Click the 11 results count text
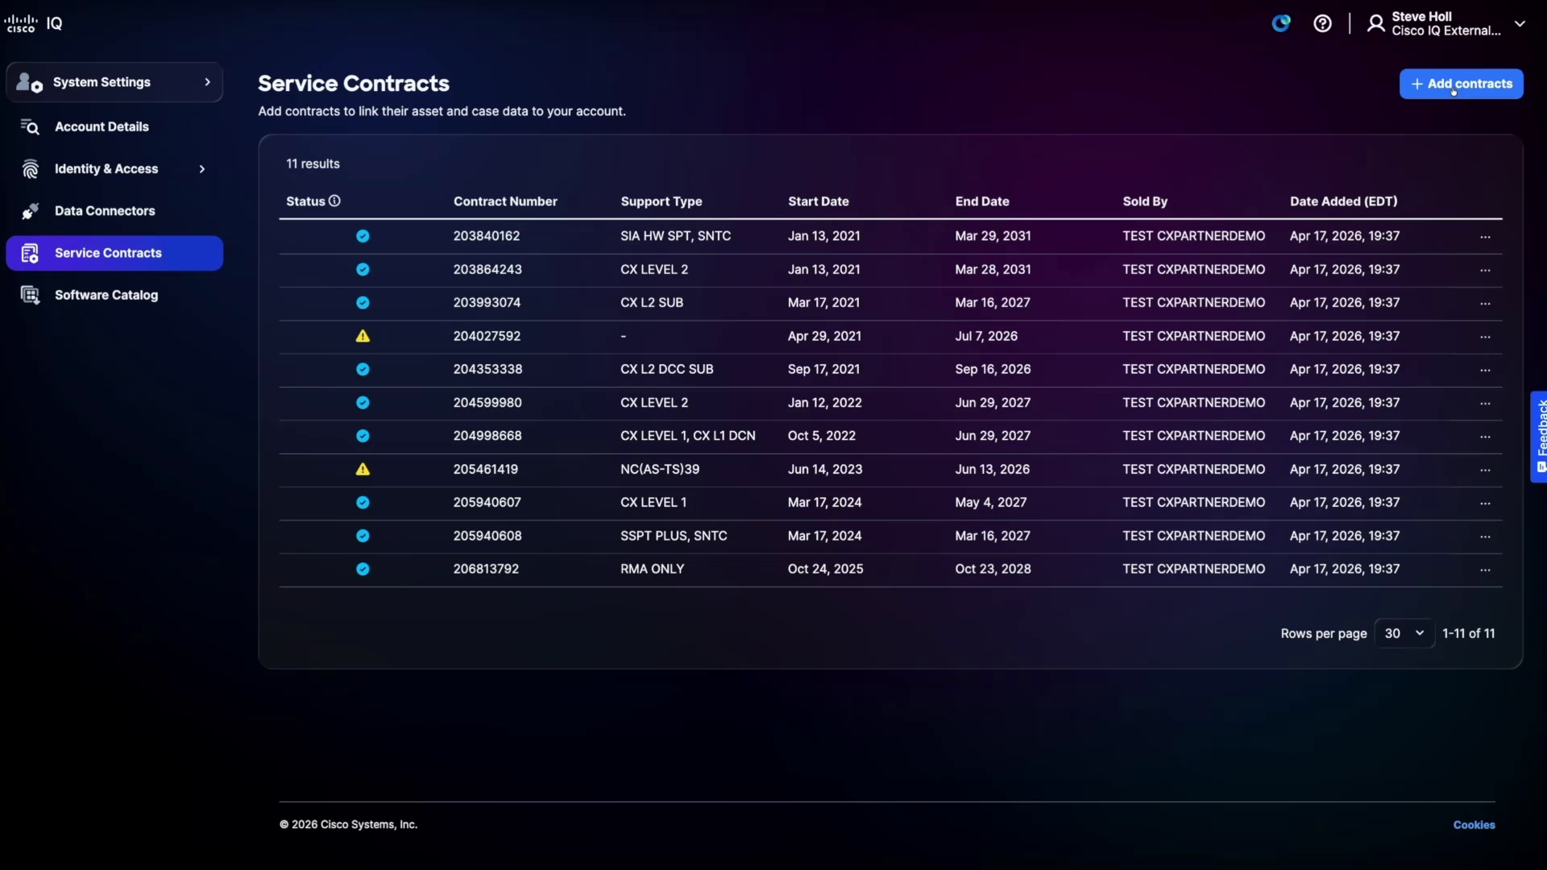Image resolution: width=1547 pixels, height=870 pixels. (x=313, y=164)
